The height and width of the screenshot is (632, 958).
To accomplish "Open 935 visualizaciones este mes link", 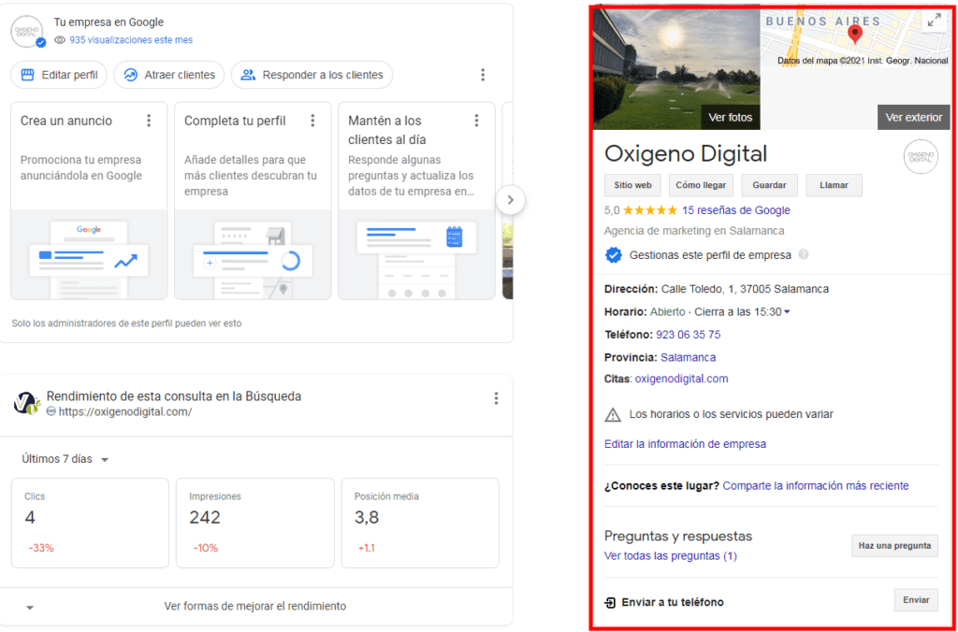I will click(x=131, y=40).
